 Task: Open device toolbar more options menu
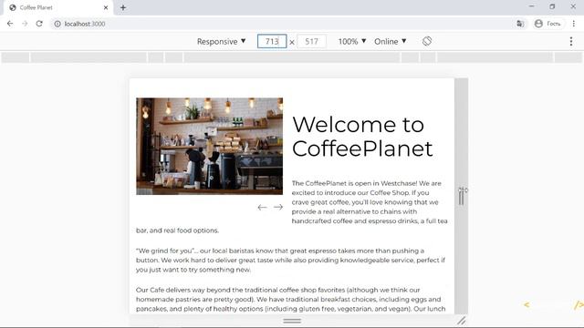571,41
